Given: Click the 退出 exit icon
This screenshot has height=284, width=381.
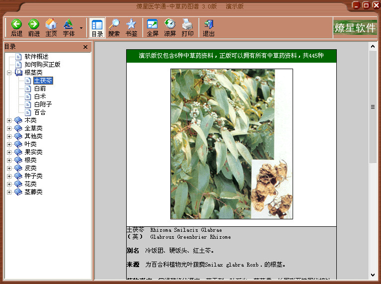Looking at the screenshot, I should [x=209, y=24].
